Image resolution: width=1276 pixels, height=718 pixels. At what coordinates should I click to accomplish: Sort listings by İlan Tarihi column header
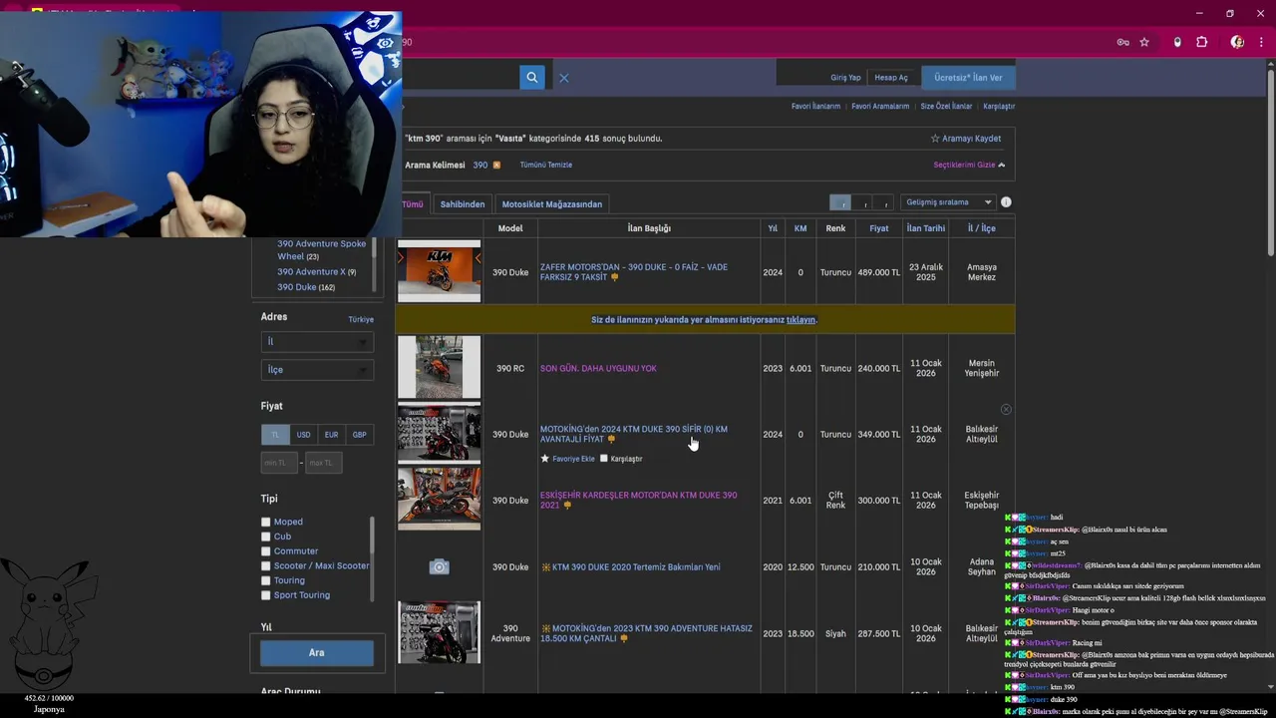tap(926, 228)
